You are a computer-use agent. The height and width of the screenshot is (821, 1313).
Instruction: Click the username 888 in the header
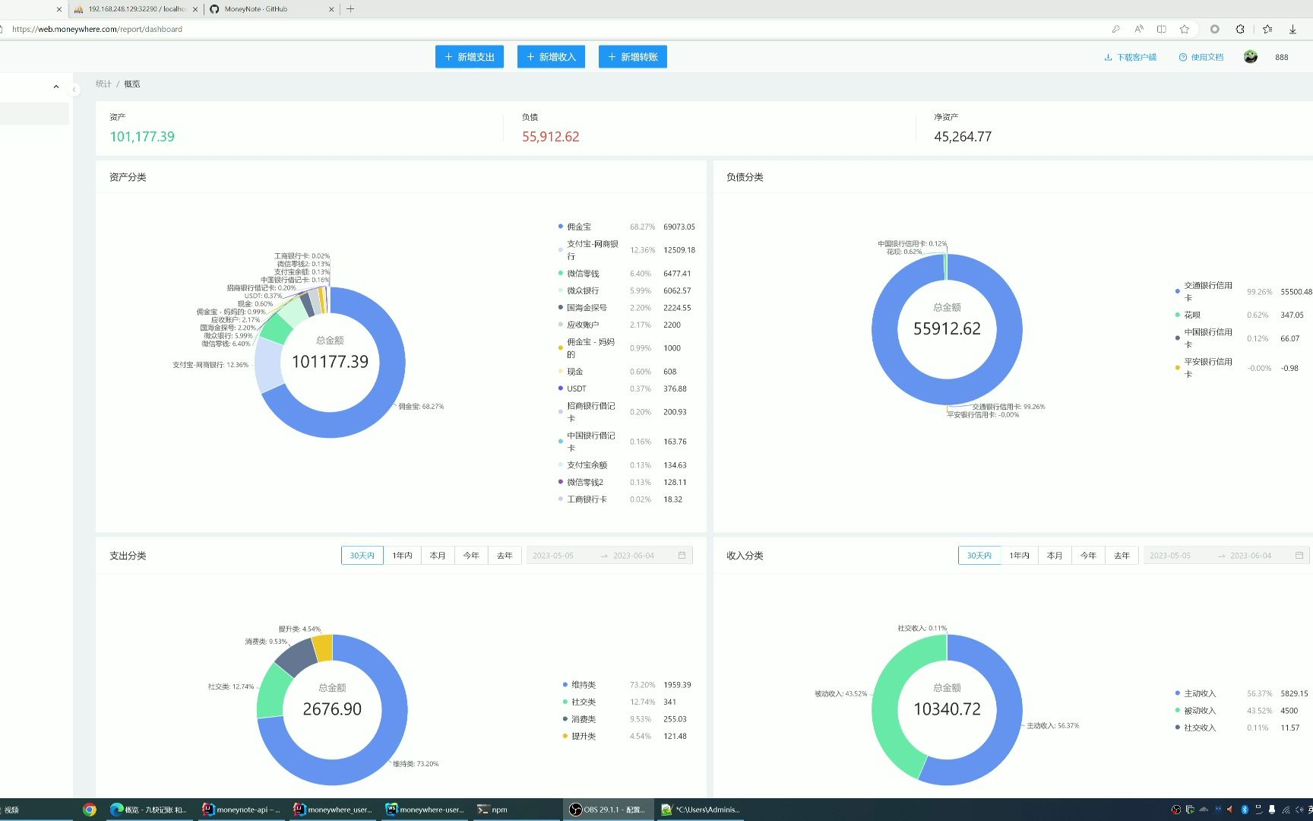pyautogui.click(x=1282, y=57)
